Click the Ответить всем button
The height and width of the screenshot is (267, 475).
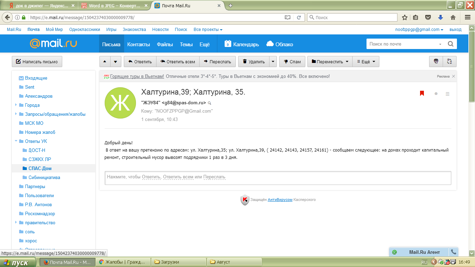(x=177, y=62)
